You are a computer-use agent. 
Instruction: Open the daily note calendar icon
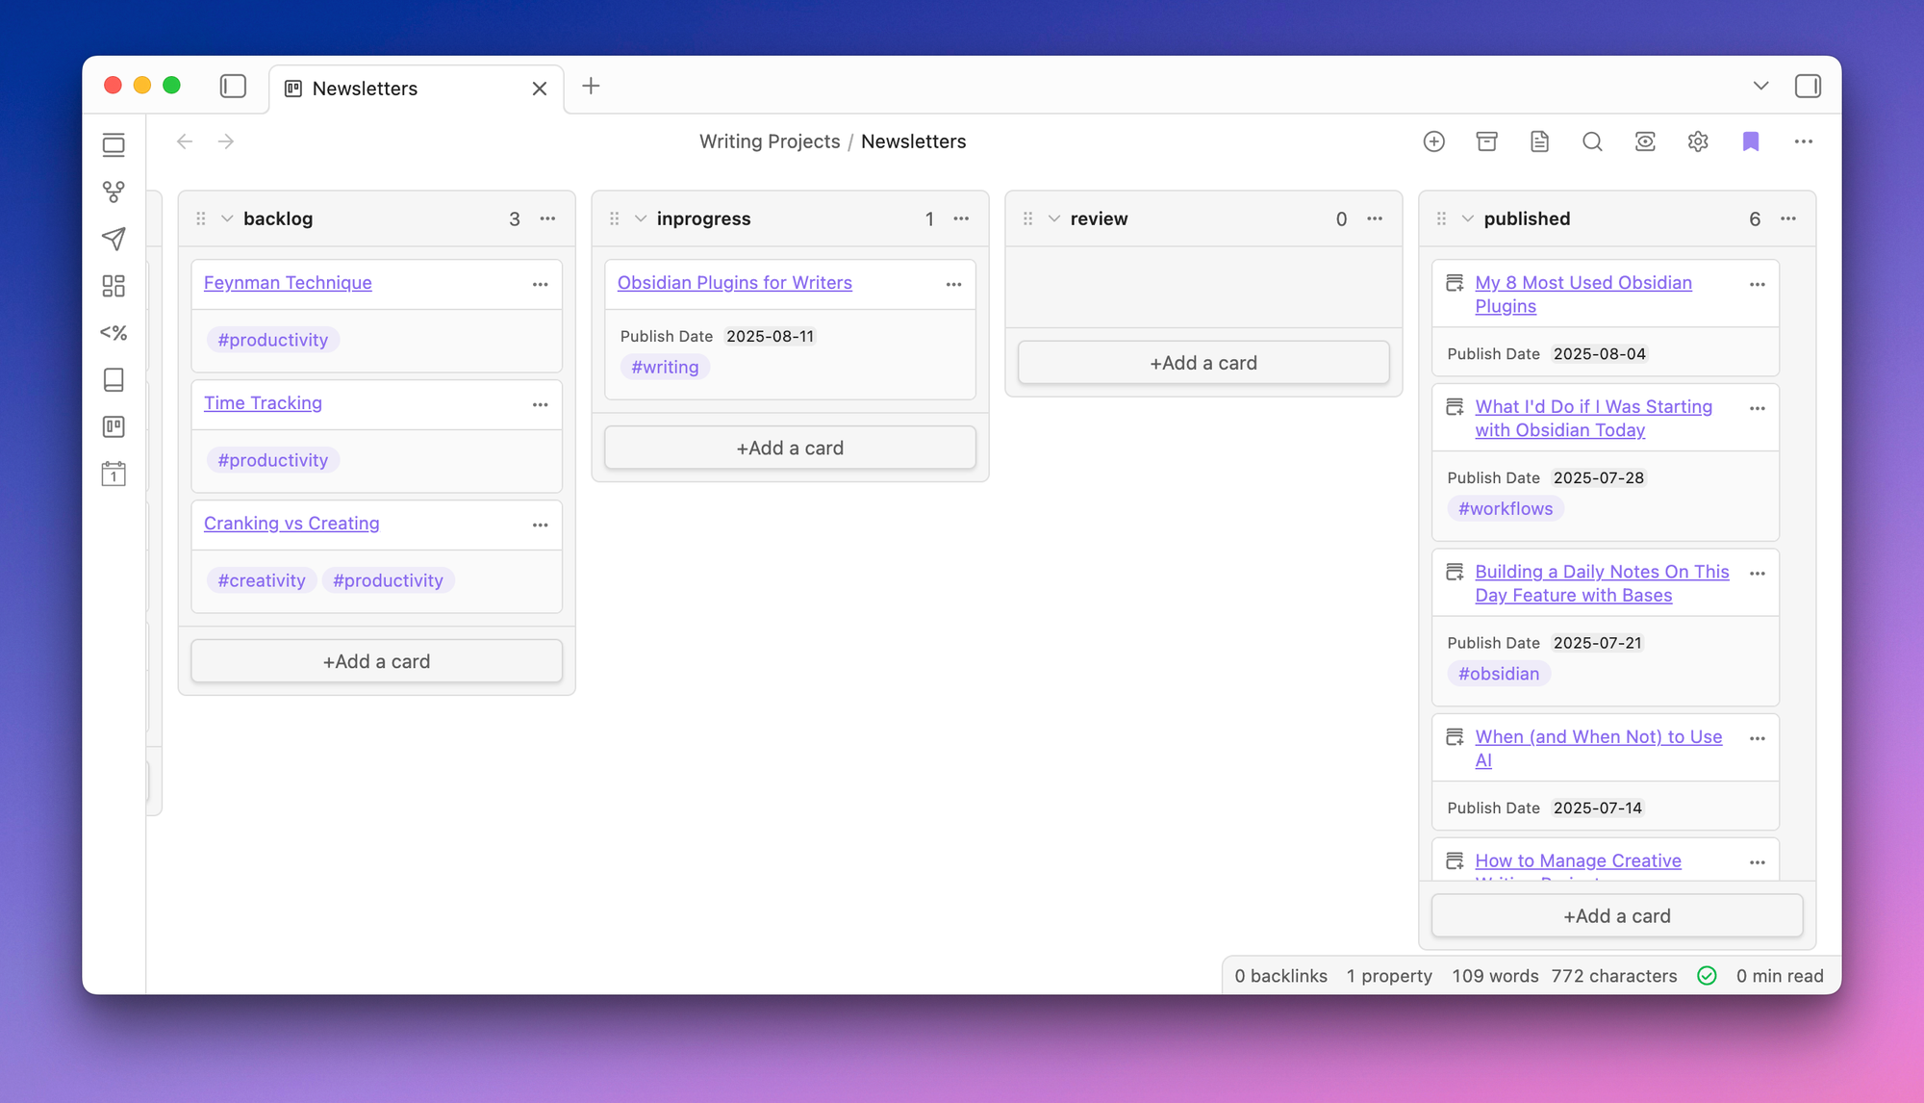pyautogui.click(x=114, y=474)
